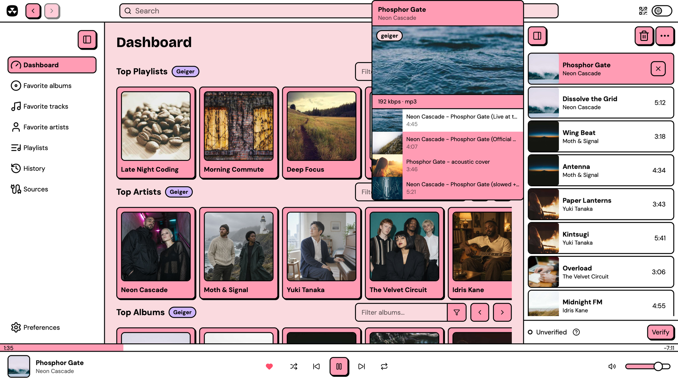Open the Morning Commute playlist
This screenshot has width=678, height=381.
click(239, 133)
